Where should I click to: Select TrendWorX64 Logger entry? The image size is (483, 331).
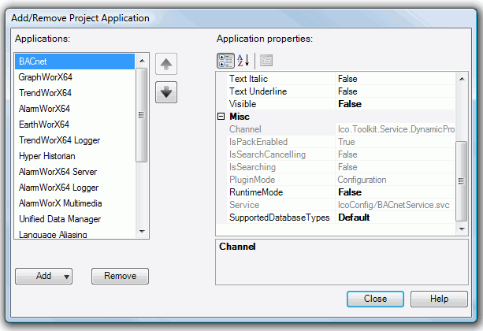coord(75,140)
